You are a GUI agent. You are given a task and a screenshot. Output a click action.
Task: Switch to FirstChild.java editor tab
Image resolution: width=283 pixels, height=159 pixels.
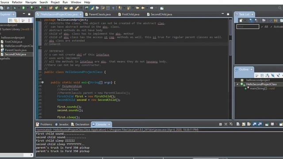tap(130, 14)
